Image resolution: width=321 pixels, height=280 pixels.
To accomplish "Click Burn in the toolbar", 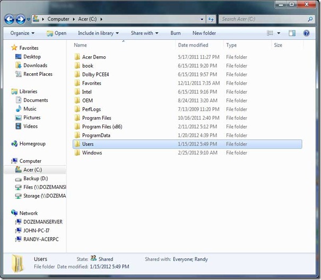I will (x=176, y=33).
